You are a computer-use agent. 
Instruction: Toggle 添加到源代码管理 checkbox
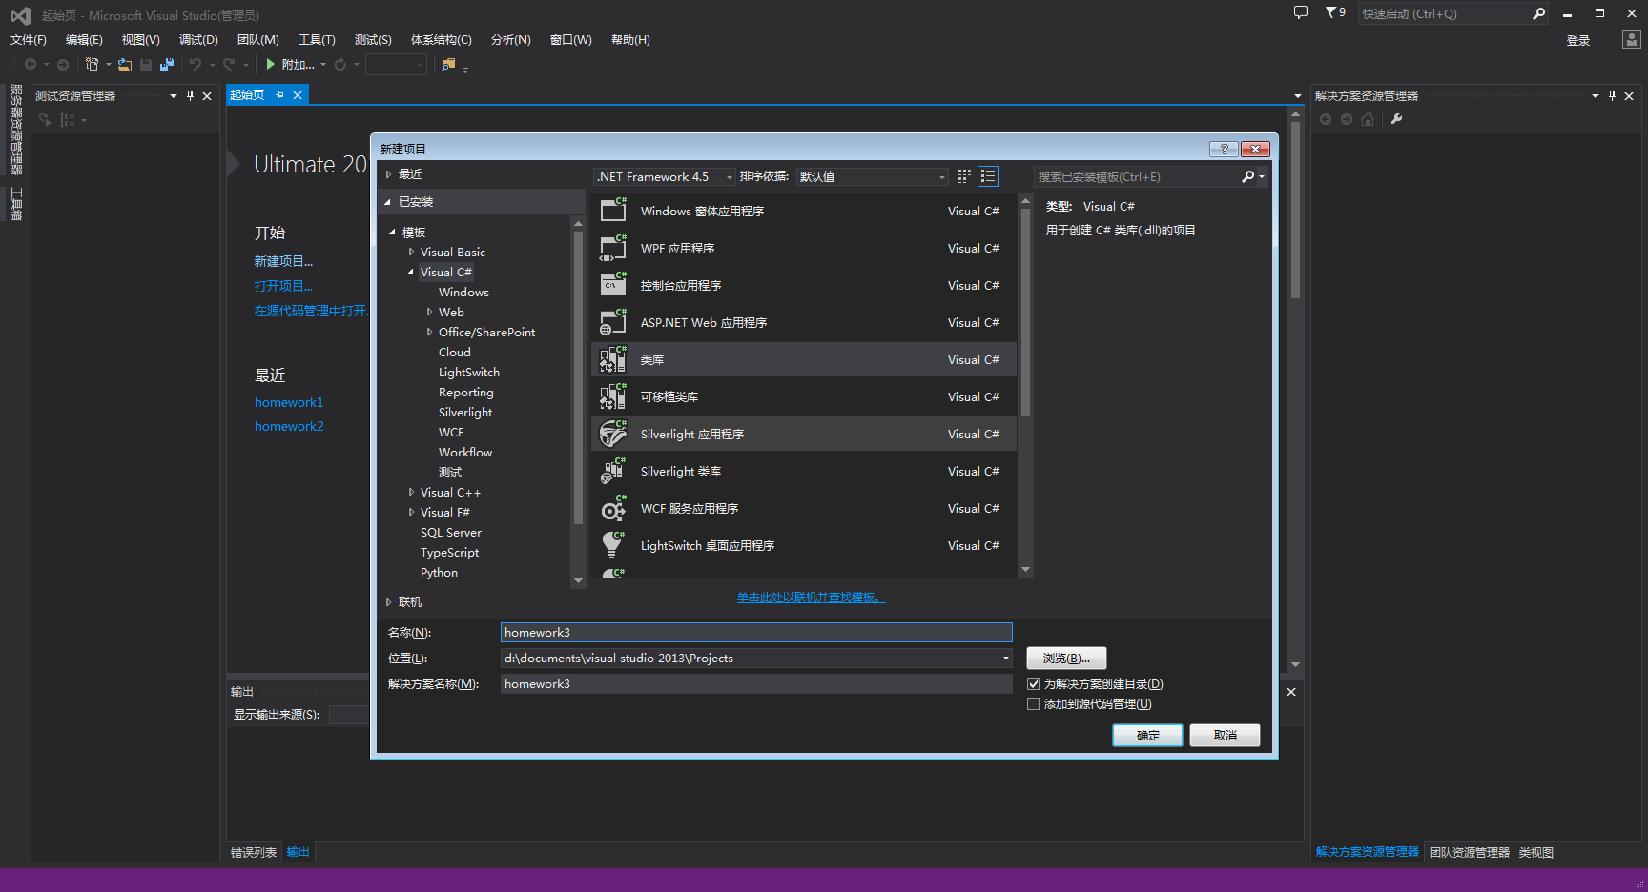(x=1033, y=704)
